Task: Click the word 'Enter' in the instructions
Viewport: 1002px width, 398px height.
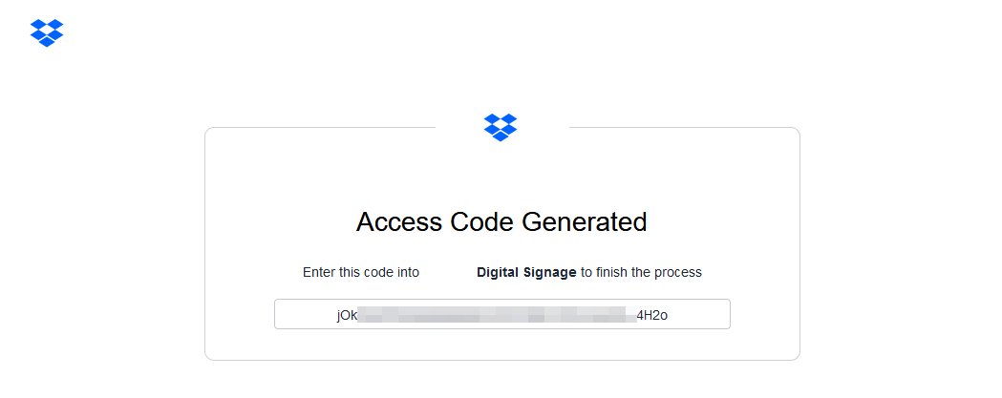Action: [x=319, y=272]
